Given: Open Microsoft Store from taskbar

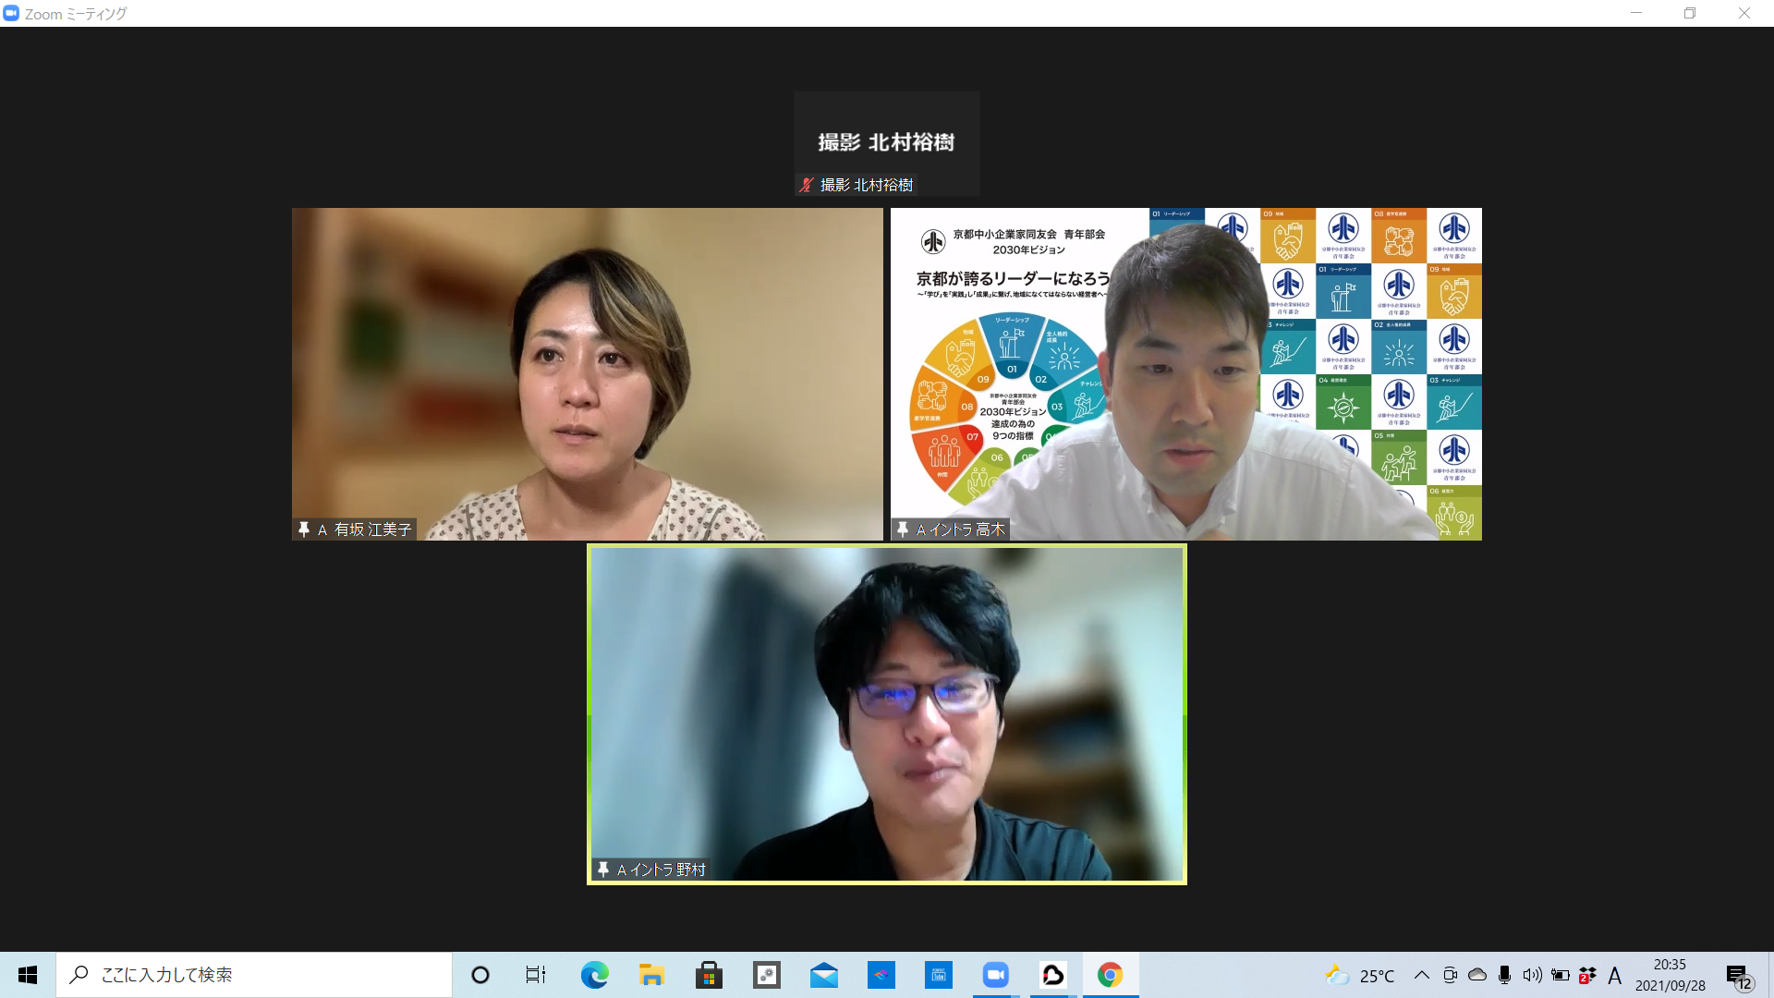Looking at the screenshot, I should tap(709, 975).
